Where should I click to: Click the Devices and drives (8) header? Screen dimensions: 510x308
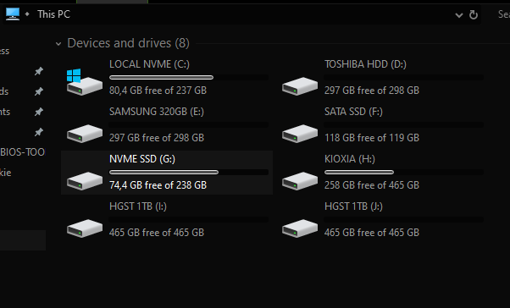[128, 43]
